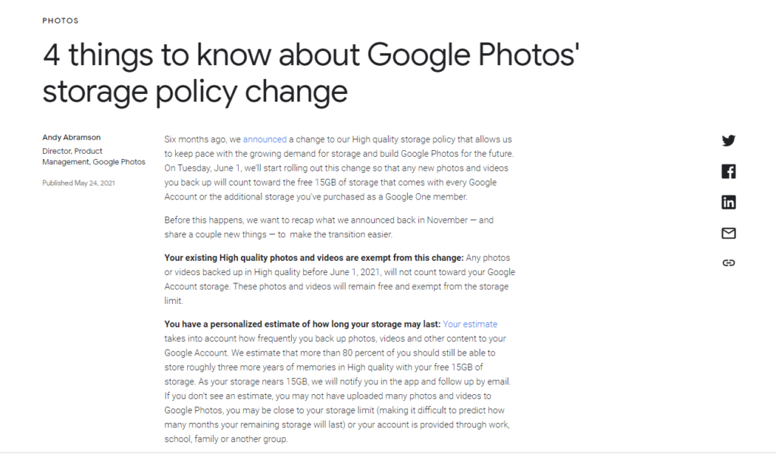Image resolution: width=776 pixels, height=454 pixels.
Task: Share article on Facebook icon
Action: pyautogui.click(x=728, y=171)
